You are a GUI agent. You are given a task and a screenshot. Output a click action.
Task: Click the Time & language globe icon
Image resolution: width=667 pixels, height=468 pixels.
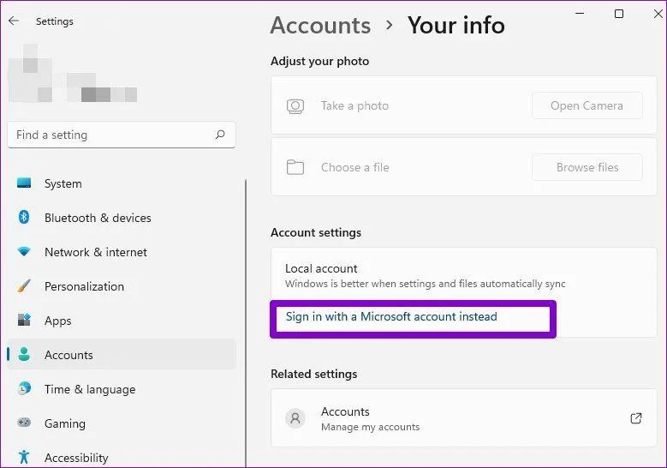tap(24, 388)
